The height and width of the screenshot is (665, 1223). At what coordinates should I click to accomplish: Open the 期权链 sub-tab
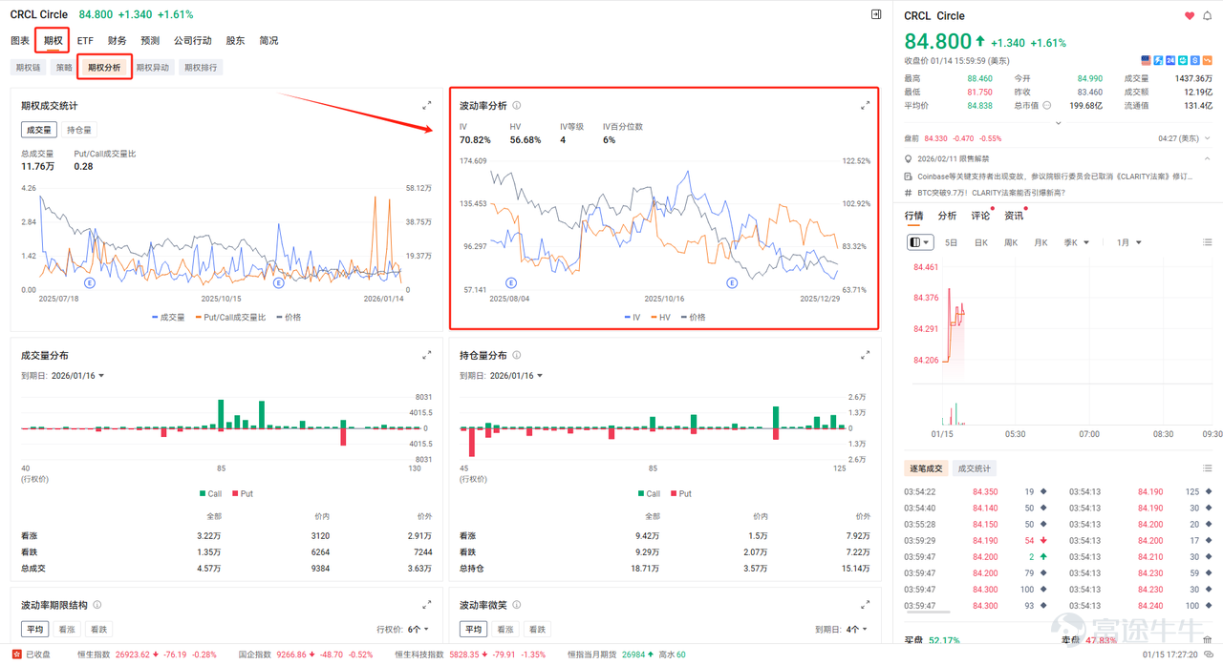28,68
